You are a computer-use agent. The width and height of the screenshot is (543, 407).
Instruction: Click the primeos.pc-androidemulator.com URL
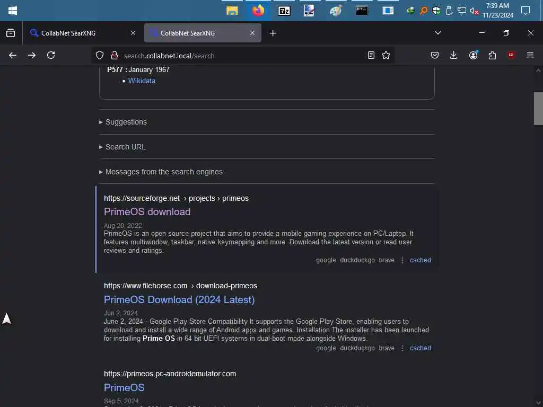click(x=170, y=374)
